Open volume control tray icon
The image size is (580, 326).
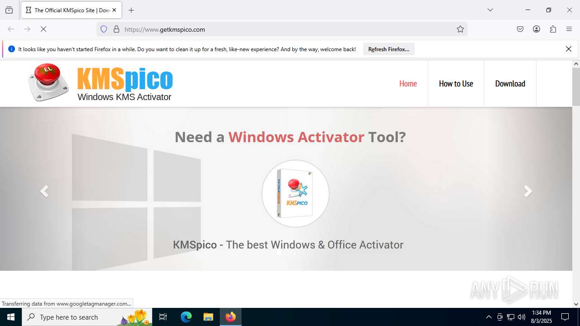(x=522, y=317)
